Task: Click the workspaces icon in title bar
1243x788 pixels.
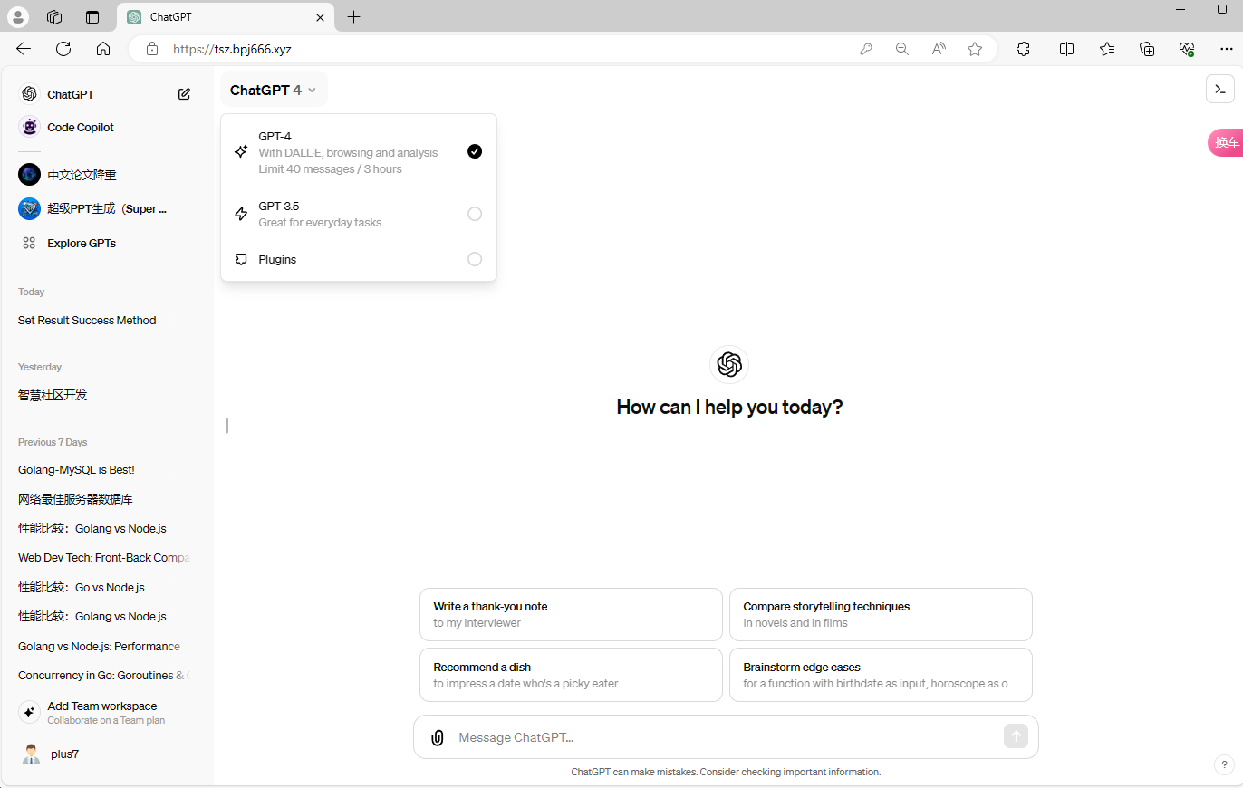Action: 54,16
